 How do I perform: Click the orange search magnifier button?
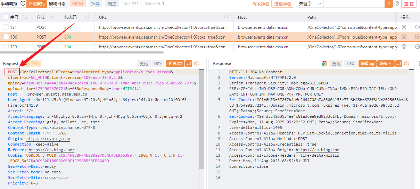click(388, 4)
